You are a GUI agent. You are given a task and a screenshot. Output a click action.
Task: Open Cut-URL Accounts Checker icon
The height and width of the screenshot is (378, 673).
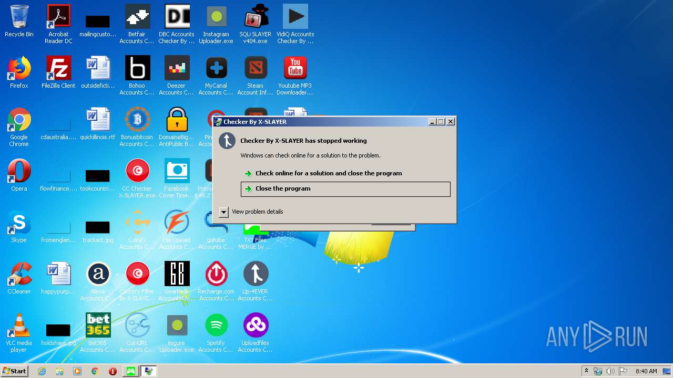point(137,333)
